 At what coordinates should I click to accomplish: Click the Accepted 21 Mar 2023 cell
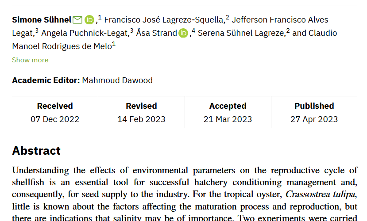[x=228, y=112]
